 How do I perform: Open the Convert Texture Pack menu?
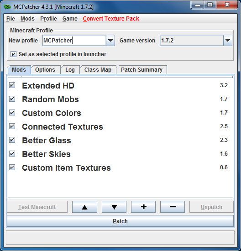click(x=111, y=19)
